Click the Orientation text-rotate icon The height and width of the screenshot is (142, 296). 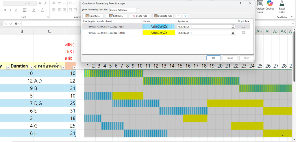pos(71,3)
